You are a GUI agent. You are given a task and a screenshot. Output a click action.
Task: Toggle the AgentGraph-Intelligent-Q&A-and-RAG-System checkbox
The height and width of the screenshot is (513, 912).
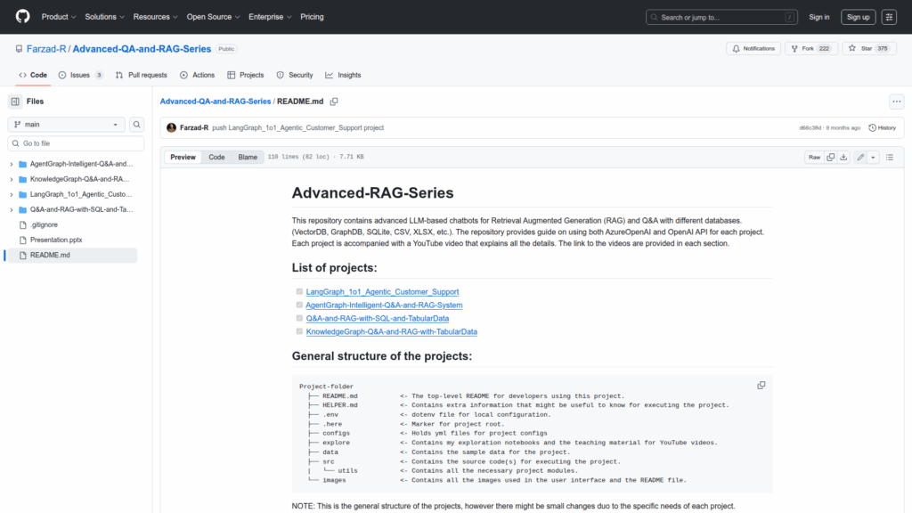(x=299, y=305)
